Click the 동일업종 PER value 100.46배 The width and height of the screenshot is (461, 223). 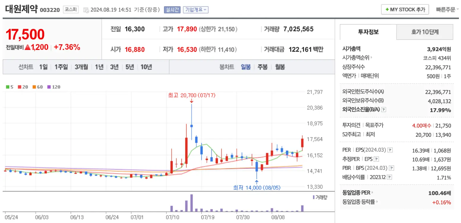[x=440, y=193]
